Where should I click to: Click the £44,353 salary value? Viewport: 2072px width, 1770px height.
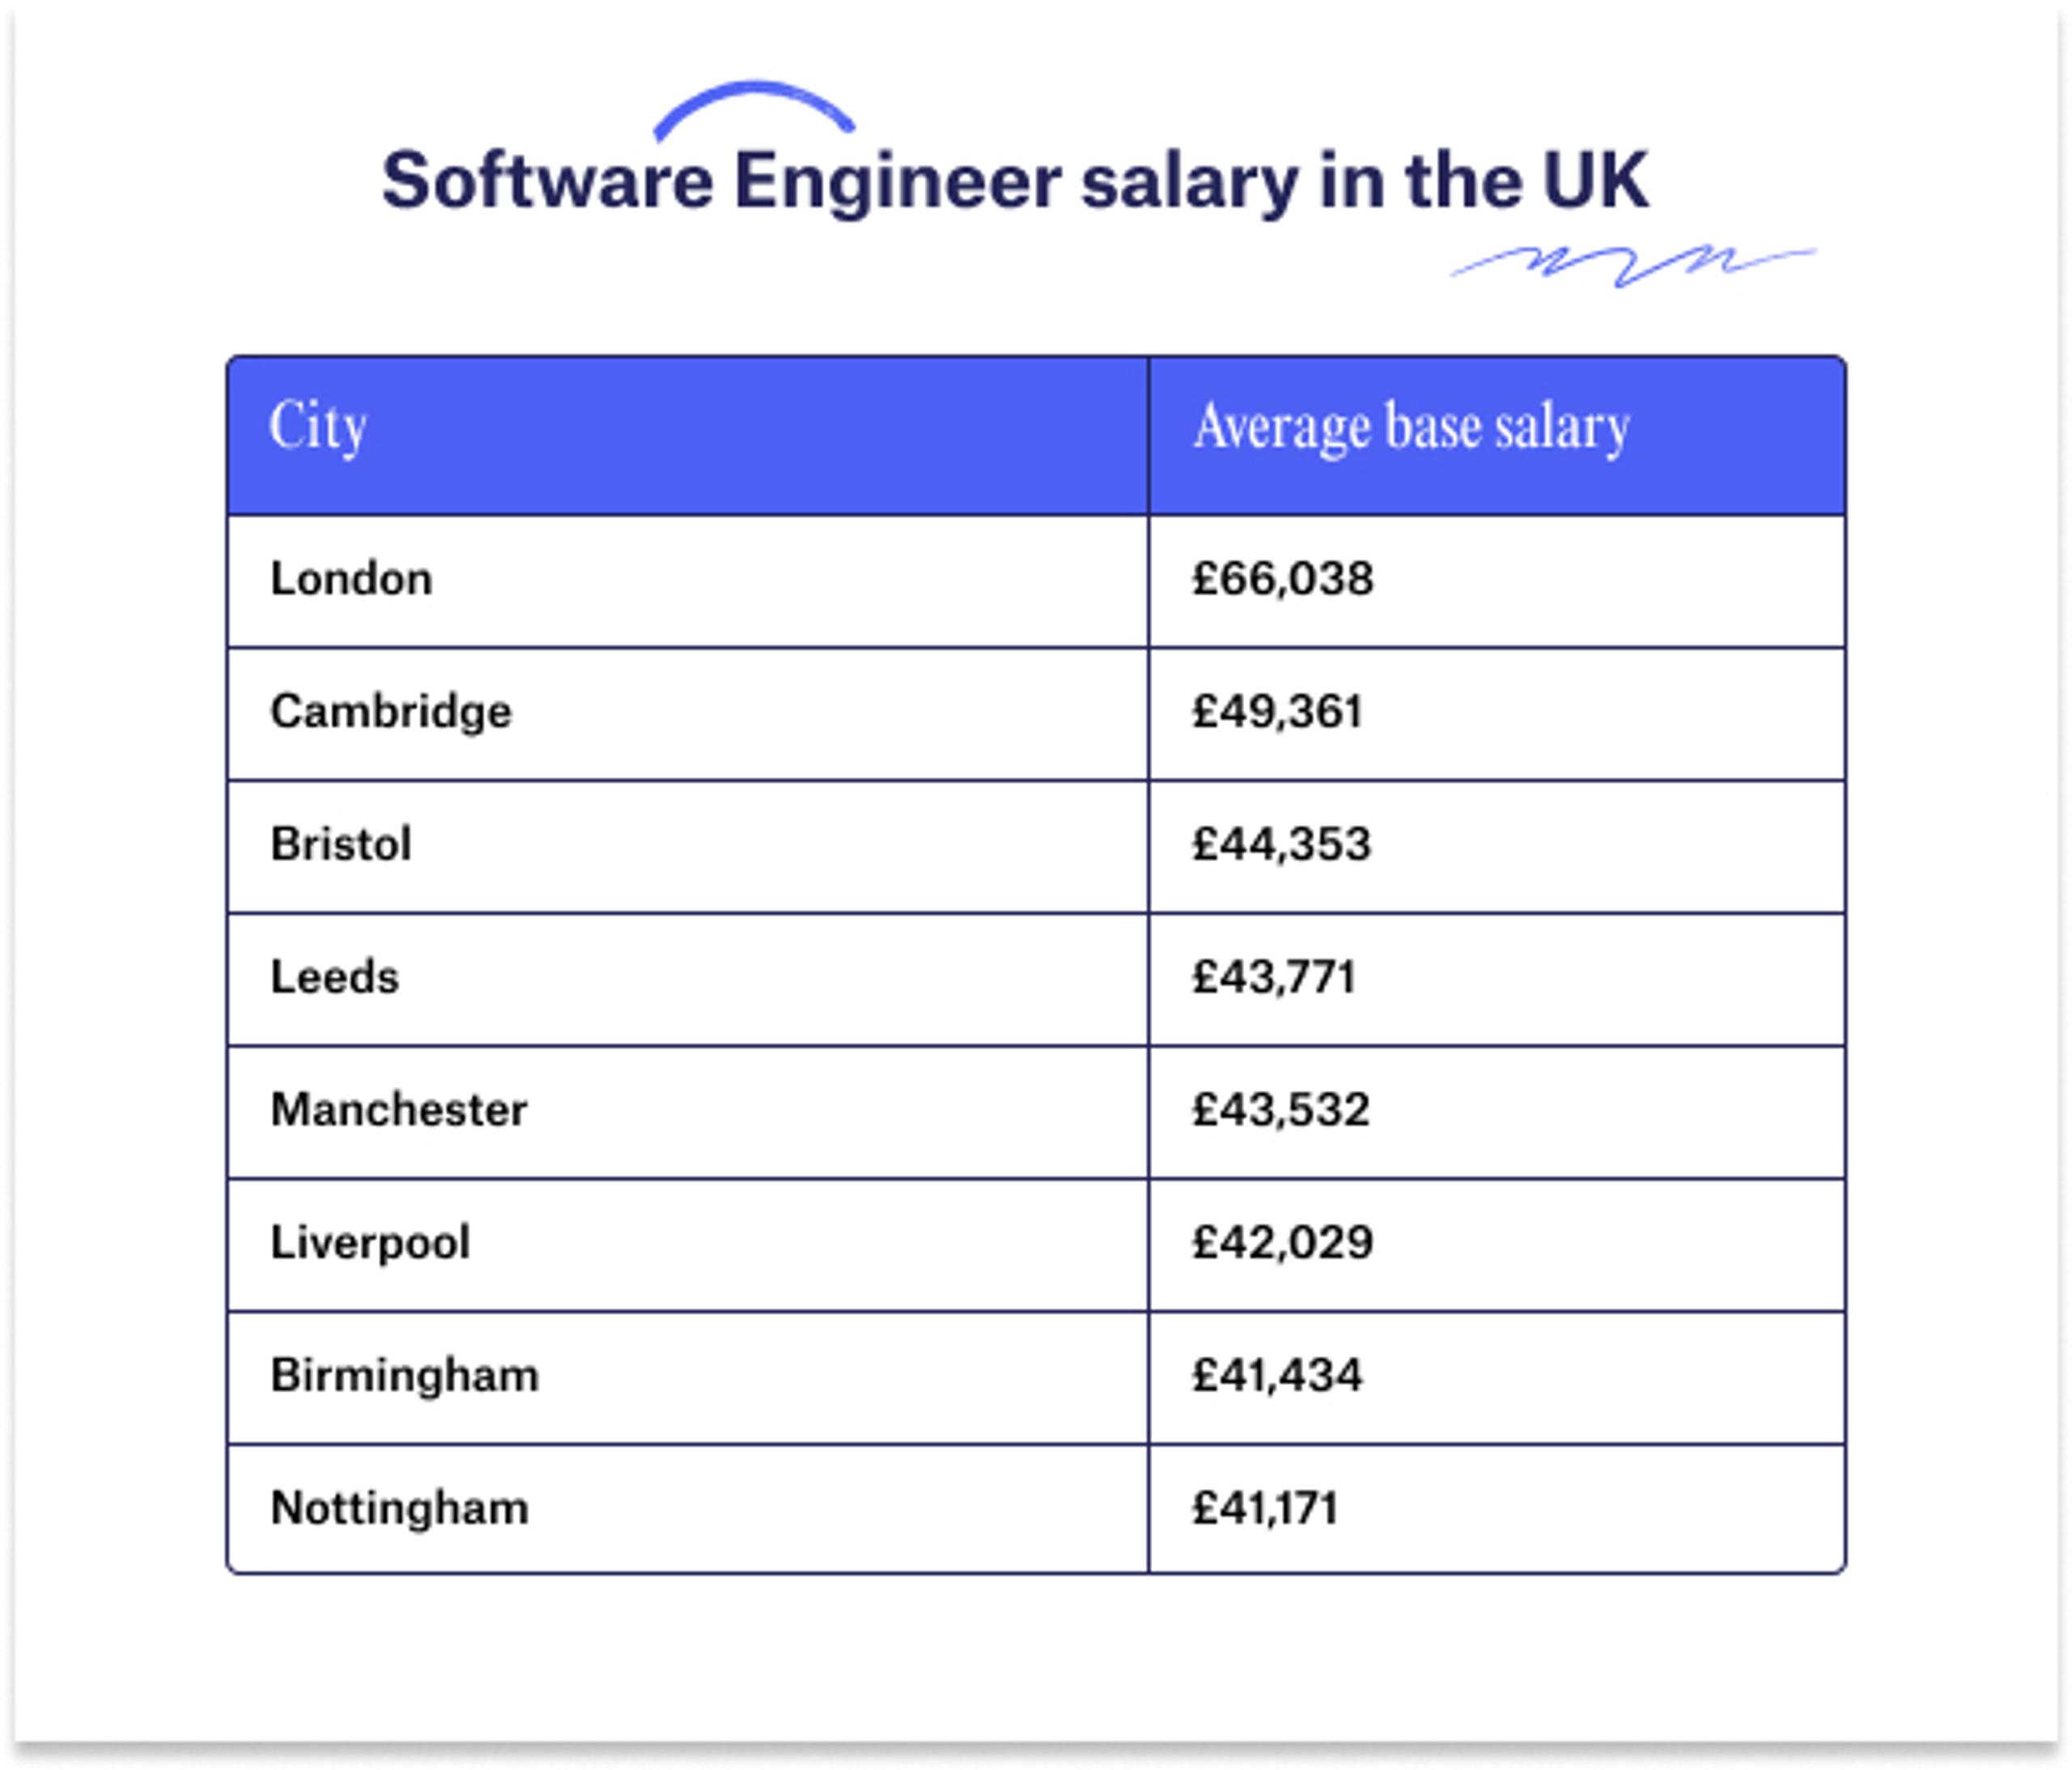tap(1281, 845)
